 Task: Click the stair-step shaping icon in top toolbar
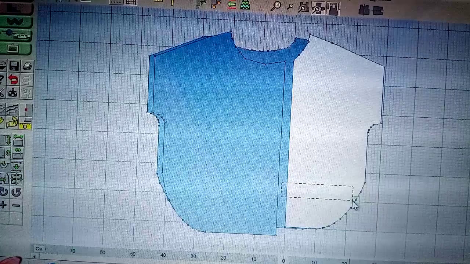[x=201, y=4]
